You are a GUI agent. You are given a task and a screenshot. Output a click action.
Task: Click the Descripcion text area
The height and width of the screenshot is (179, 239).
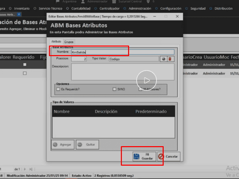pyautogui.click(x=122, y=72)
